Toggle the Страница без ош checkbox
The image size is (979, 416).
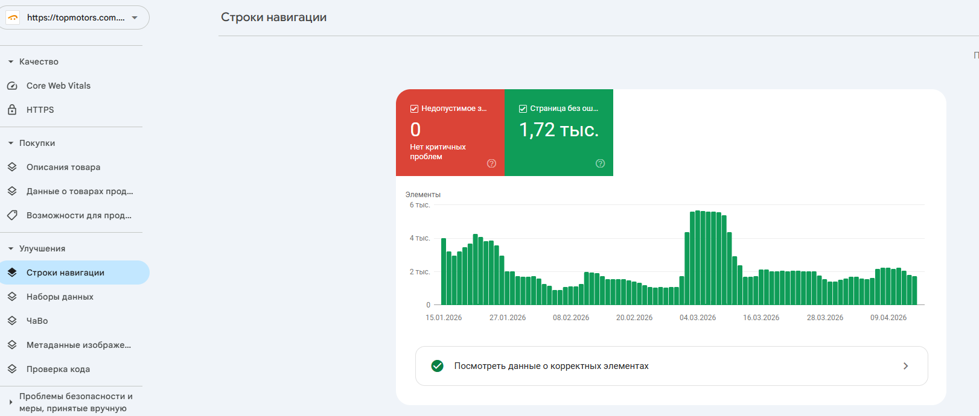[x=523, y=109]
